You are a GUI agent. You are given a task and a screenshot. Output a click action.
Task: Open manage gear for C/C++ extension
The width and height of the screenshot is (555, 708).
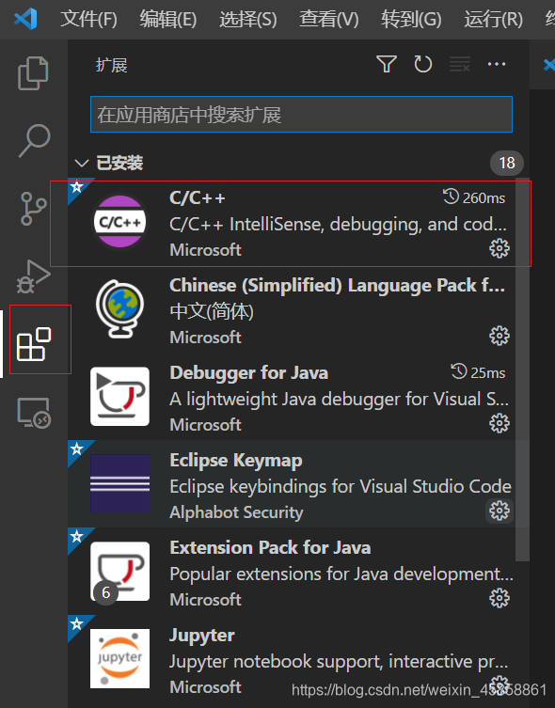499,248
